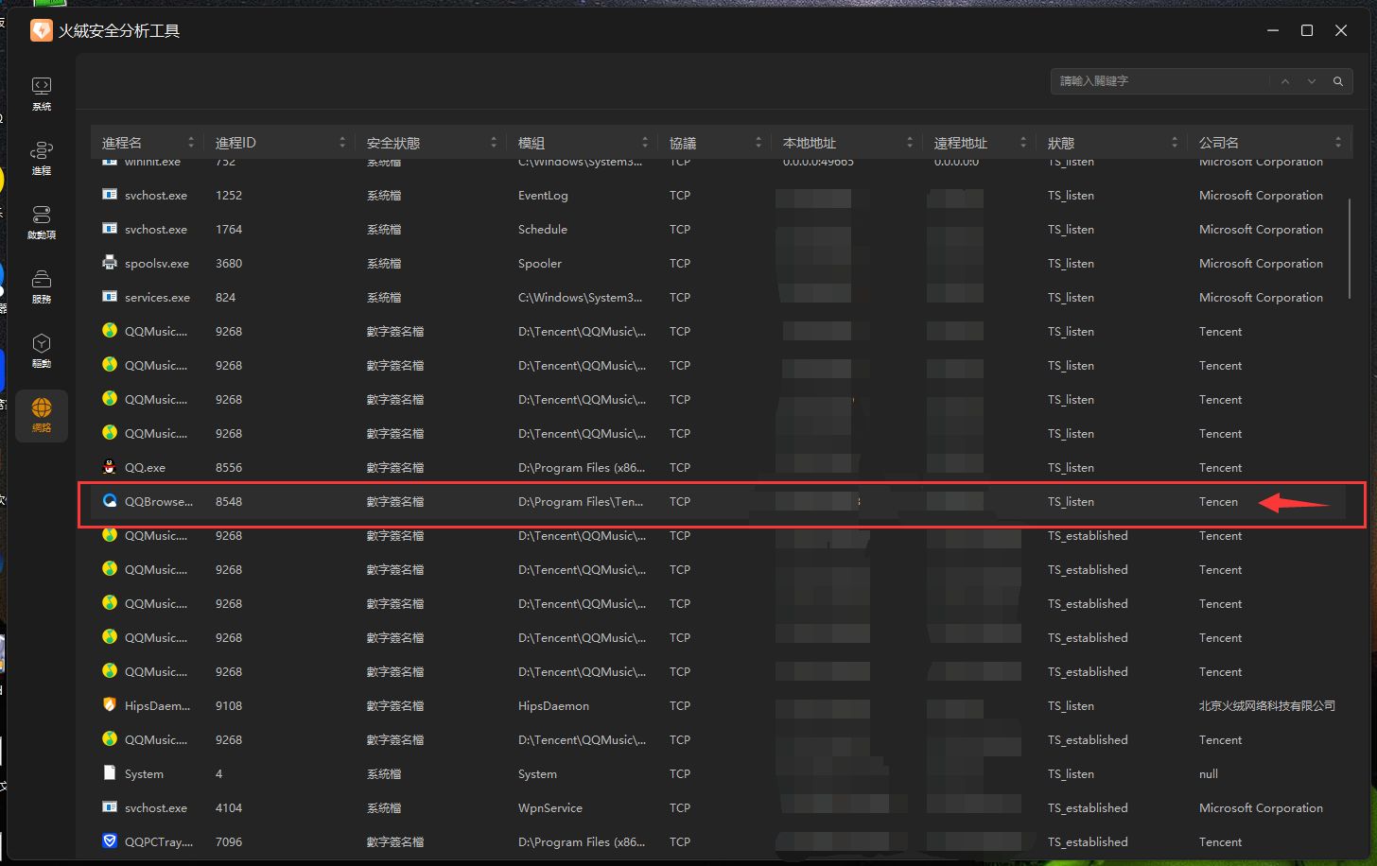Click TS_established in svchost.exe 4104 row

1088,808
